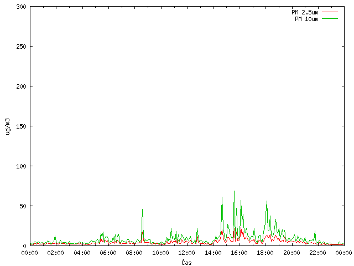Image resolution: width=354 pixels, height=266 pixels.
Task: Click the 06:00 time label
Action: click(x=108, y=253)
